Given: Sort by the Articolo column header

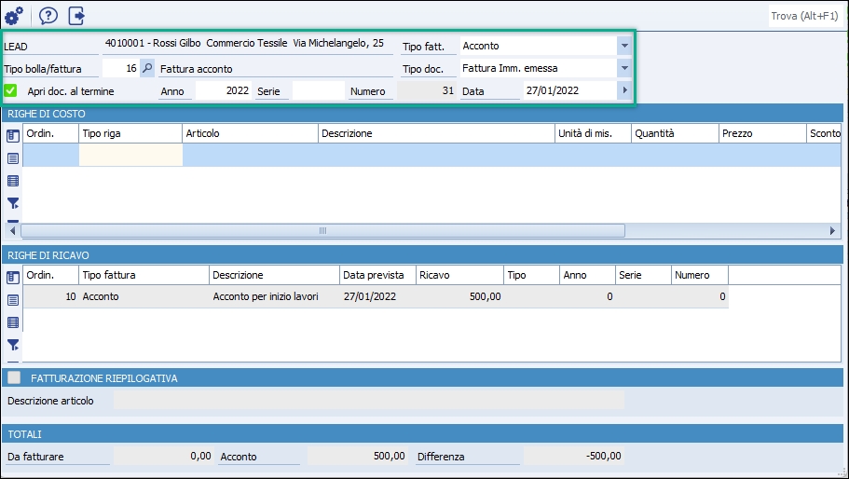Looking at the screenshot, I should (x=250, y=133).
